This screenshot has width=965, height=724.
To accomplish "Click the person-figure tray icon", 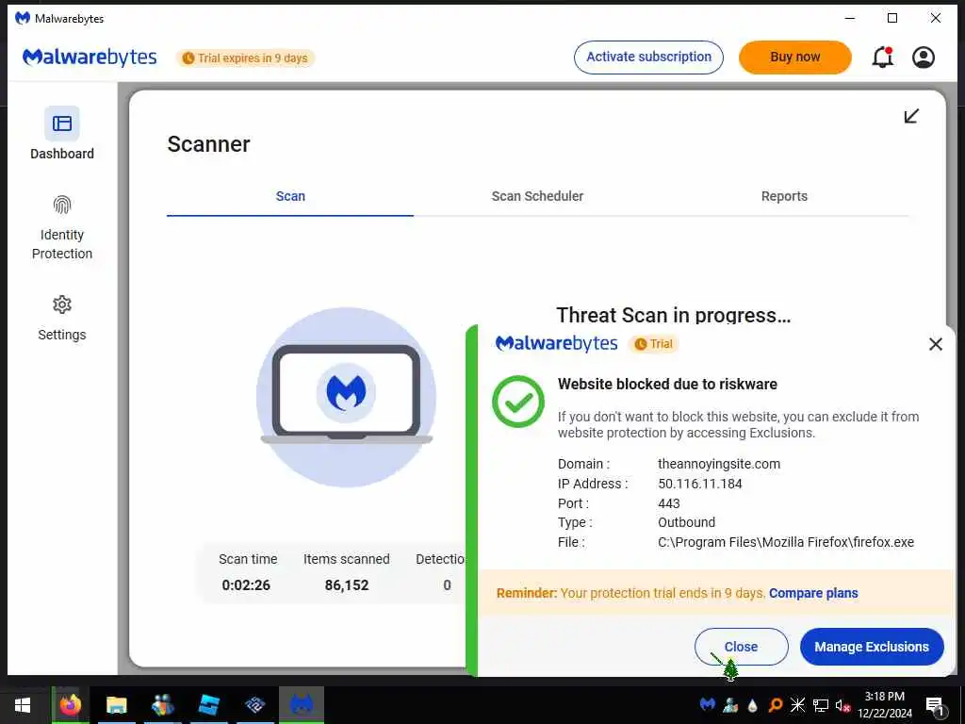I will click(730, 705).
